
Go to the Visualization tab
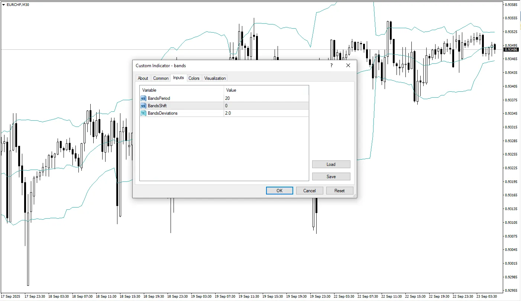click(x=215, y=78)
